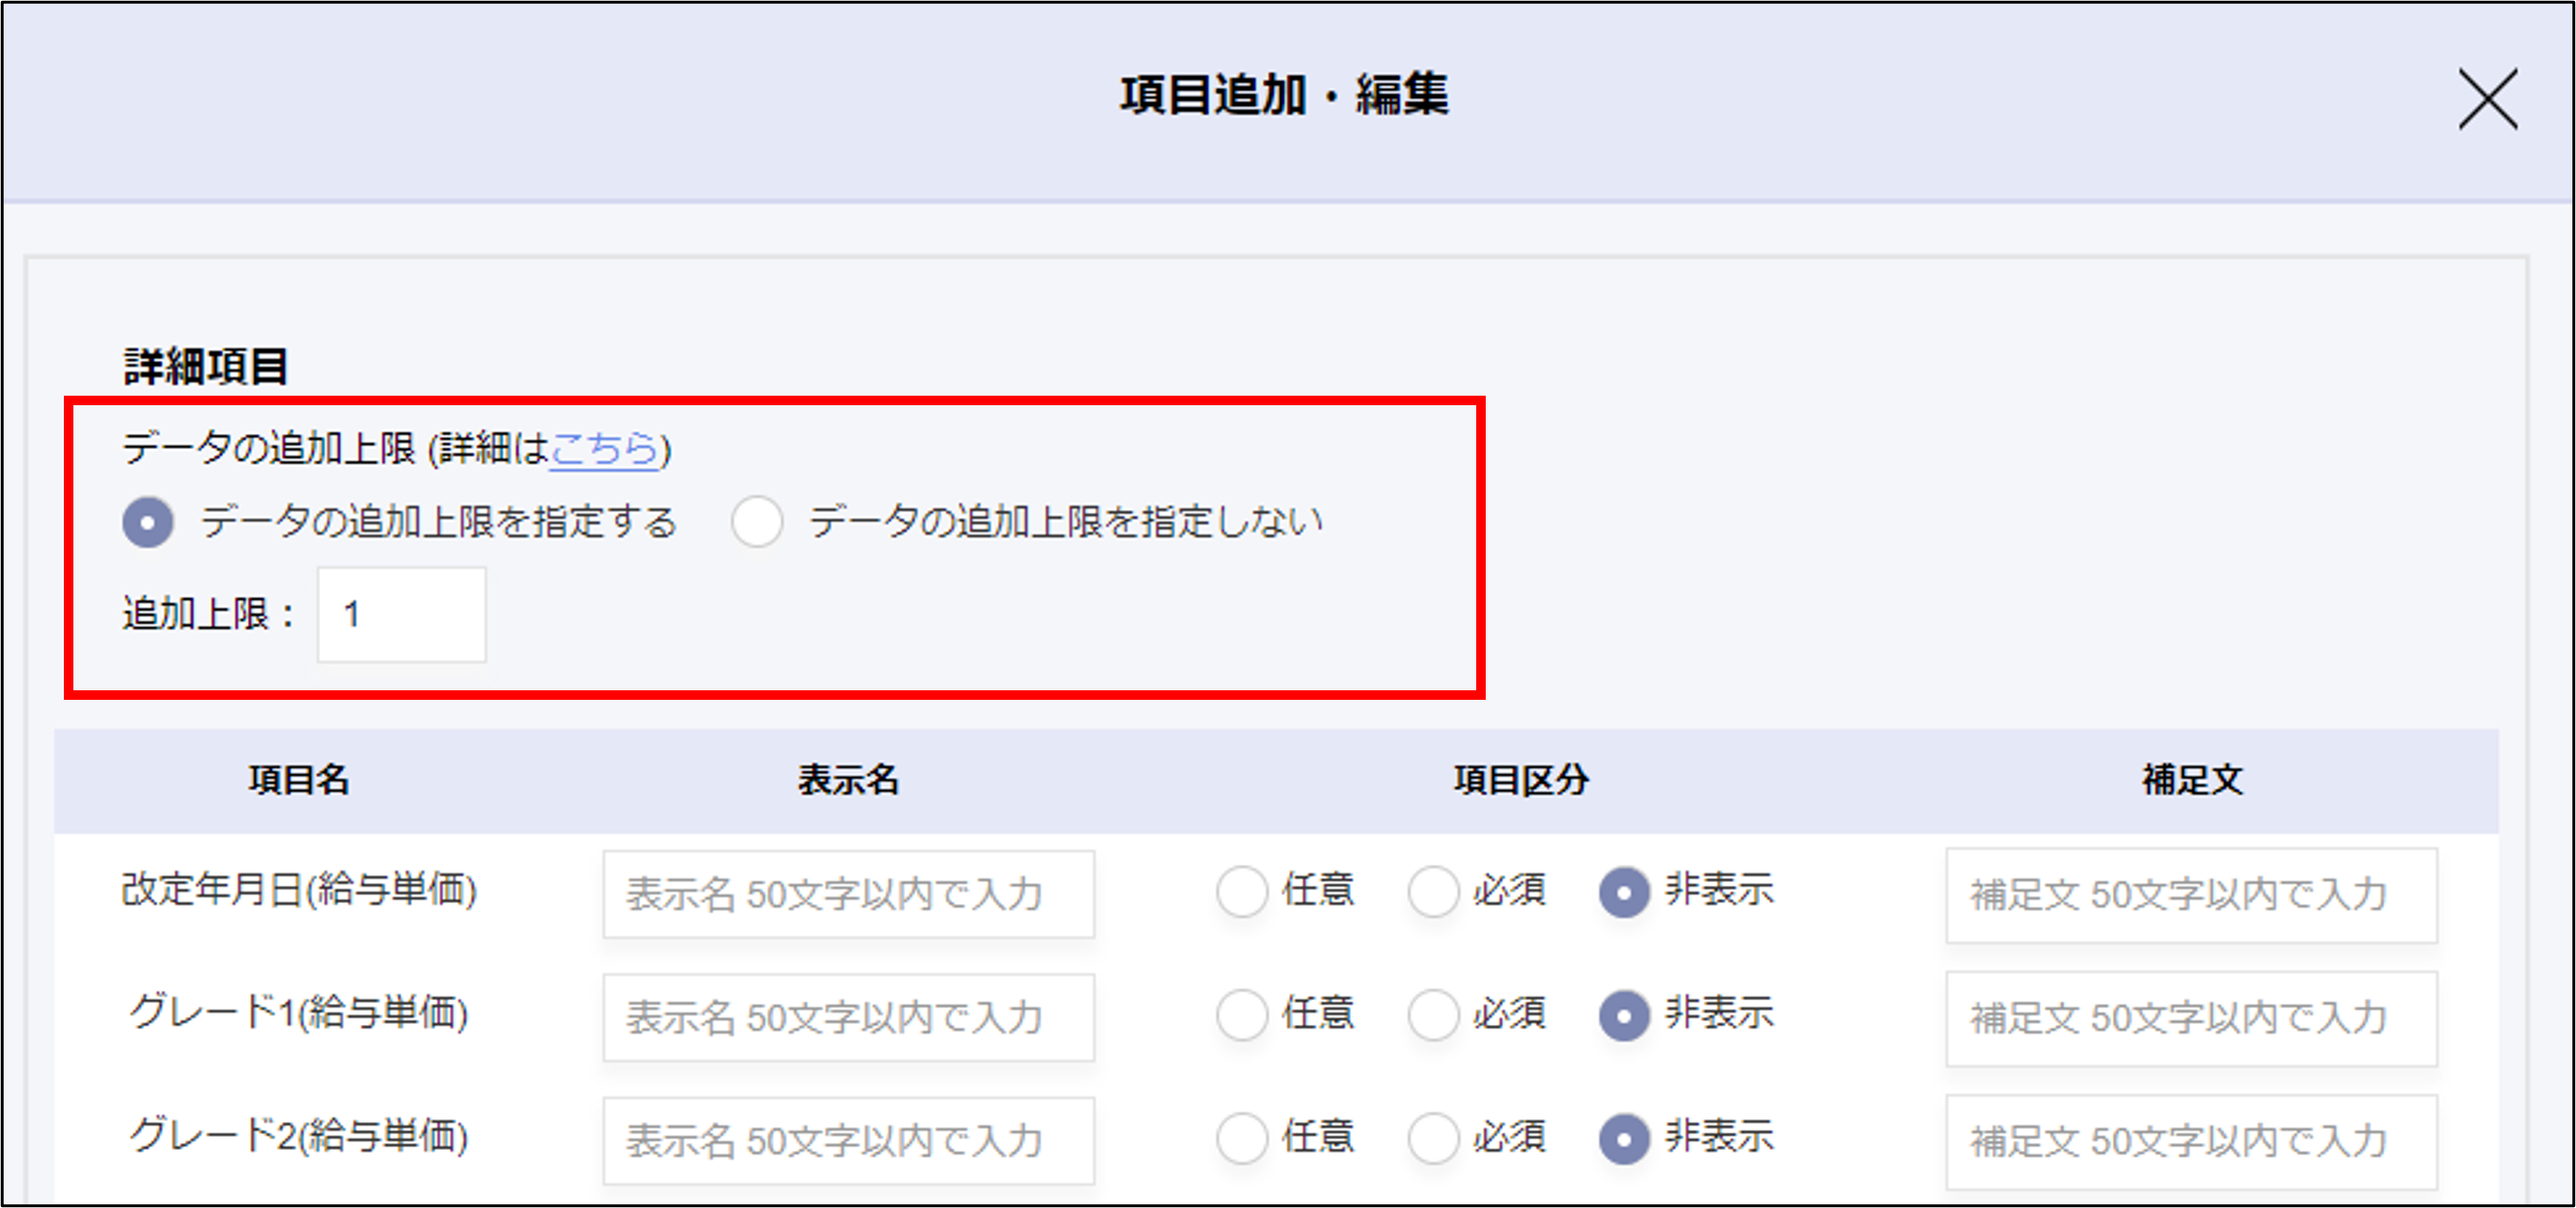Select データの追加上限を指定する radio option
The width and height of the screenshot is (2576, 1208).
pos(148,522)
